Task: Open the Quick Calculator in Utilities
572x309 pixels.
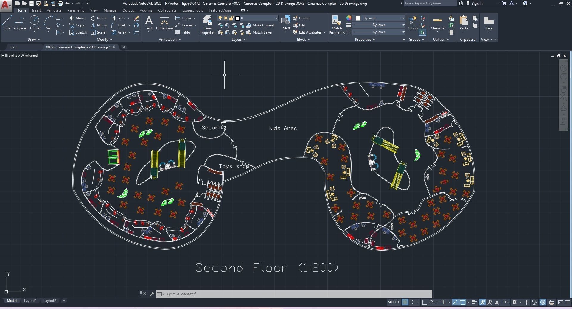Action: pyautogui.click(x=451, y=32)
